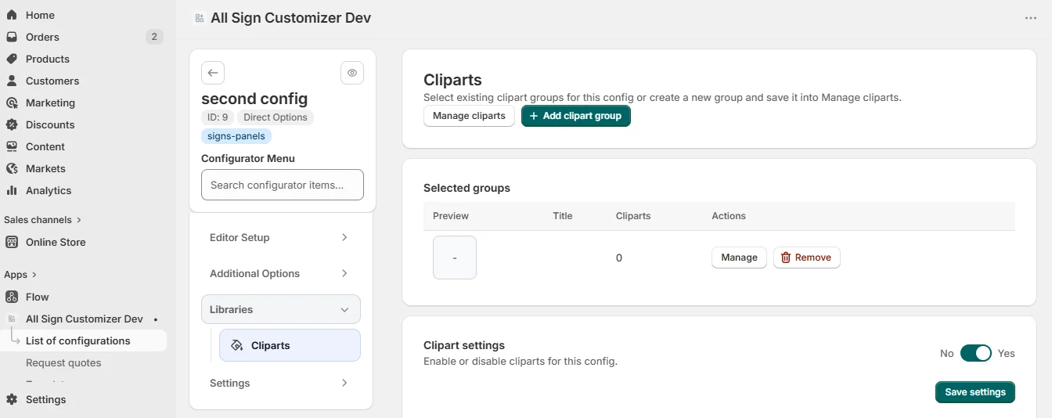
Task: Expand the Editor Setup section
Action: (x=281, y=237)
